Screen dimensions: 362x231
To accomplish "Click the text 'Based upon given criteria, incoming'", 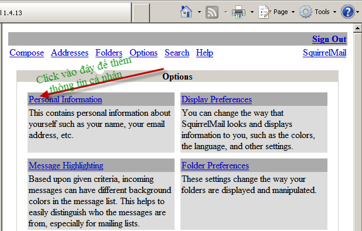I will (x=91, y=179).
